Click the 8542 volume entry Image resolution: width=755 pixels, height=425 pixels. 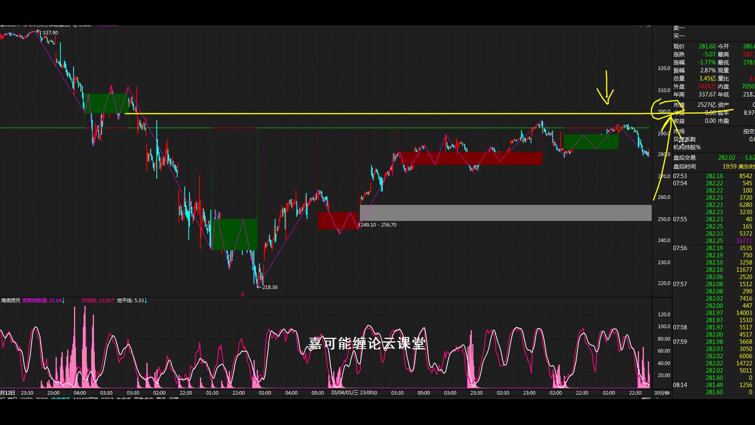coord(746,176)
